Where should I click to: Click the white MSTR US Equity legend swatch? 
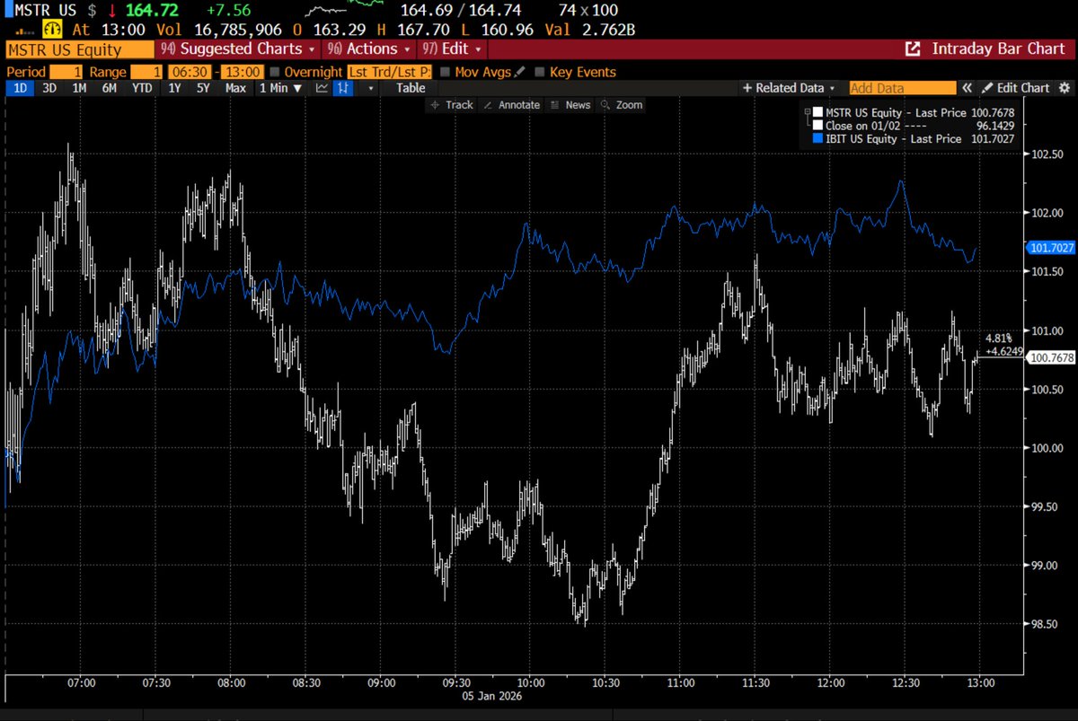coord(817,113)
